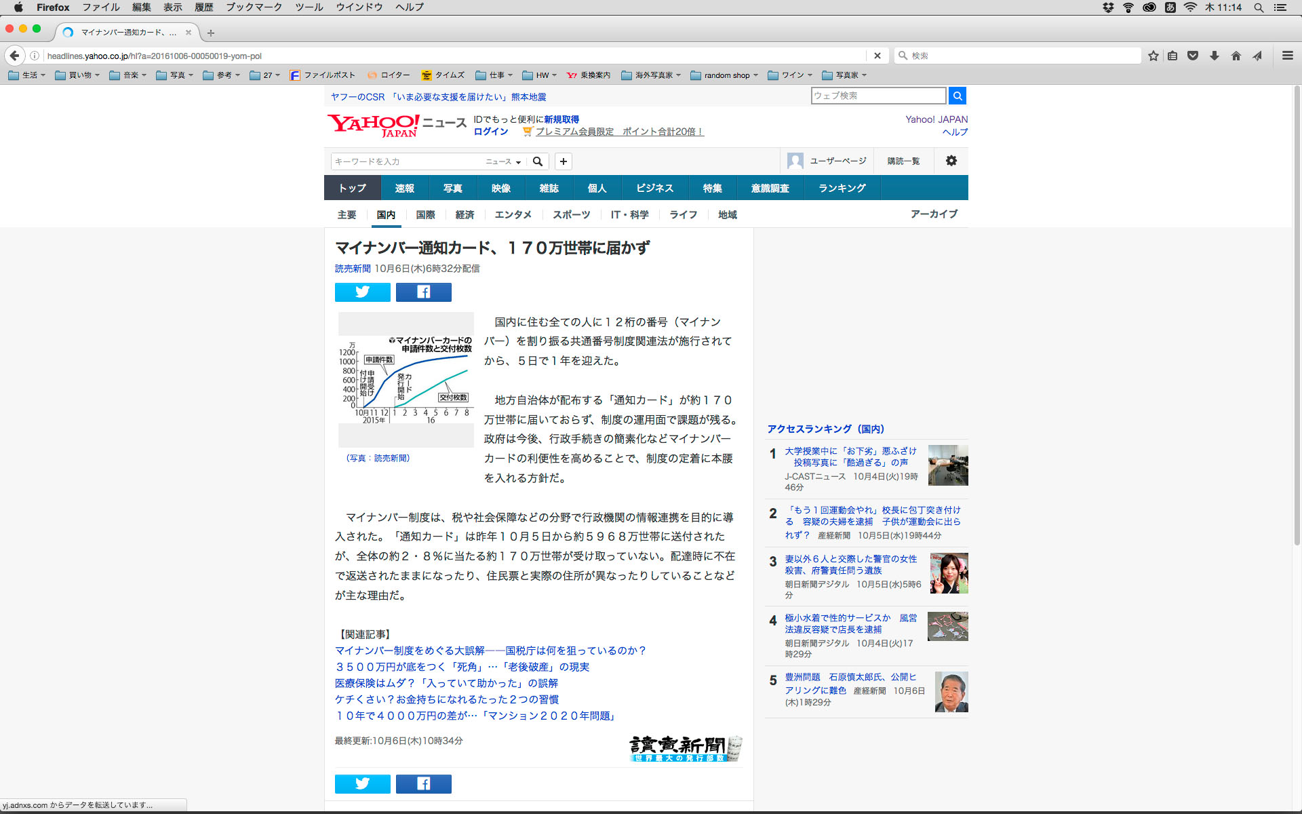Stop page loading with the X button
The image size is (1302, 814).
pyautogui.click(x=877, y=56)
